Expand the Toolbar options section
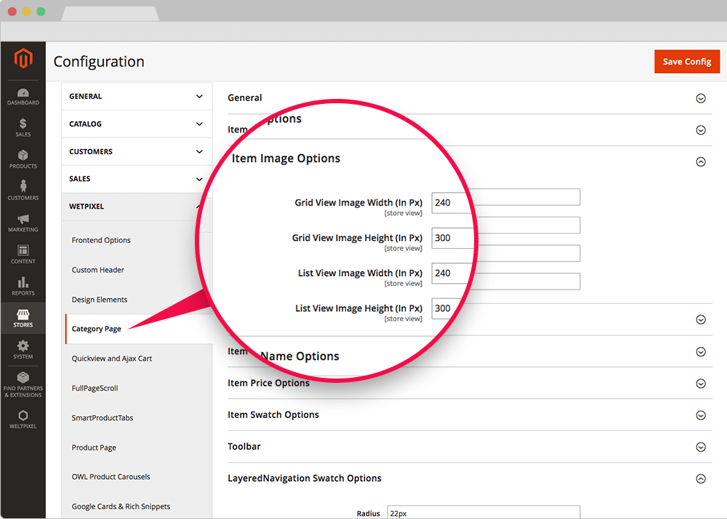727x519 pixels. point(700,447)
